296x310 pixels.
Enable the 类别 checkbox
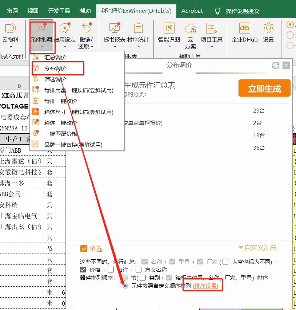coord(143,278)
